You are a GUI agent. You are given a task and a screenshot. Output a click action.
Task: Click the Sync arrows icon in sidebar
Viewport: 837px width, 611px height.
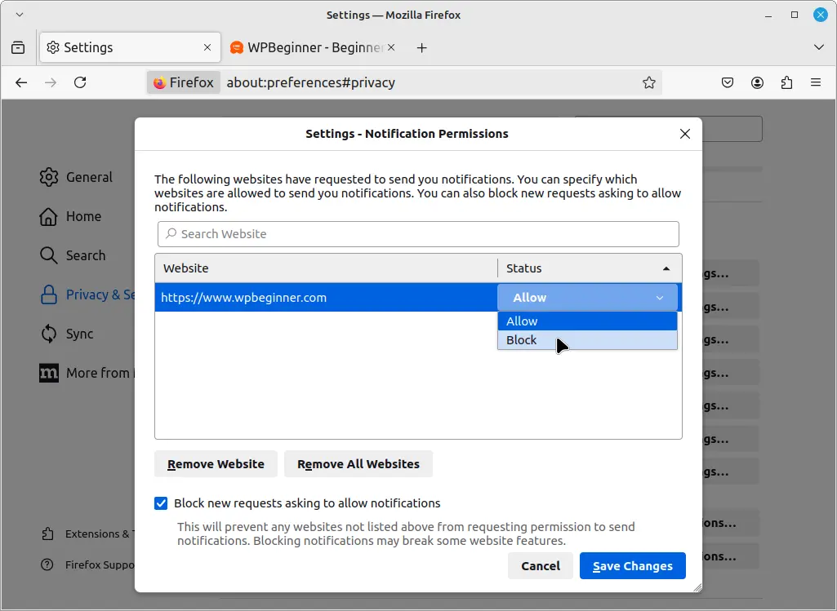48,334
